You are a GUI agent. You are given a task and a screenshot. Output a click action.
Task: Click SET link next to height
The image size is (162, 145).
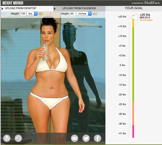(x=95, y=14)
